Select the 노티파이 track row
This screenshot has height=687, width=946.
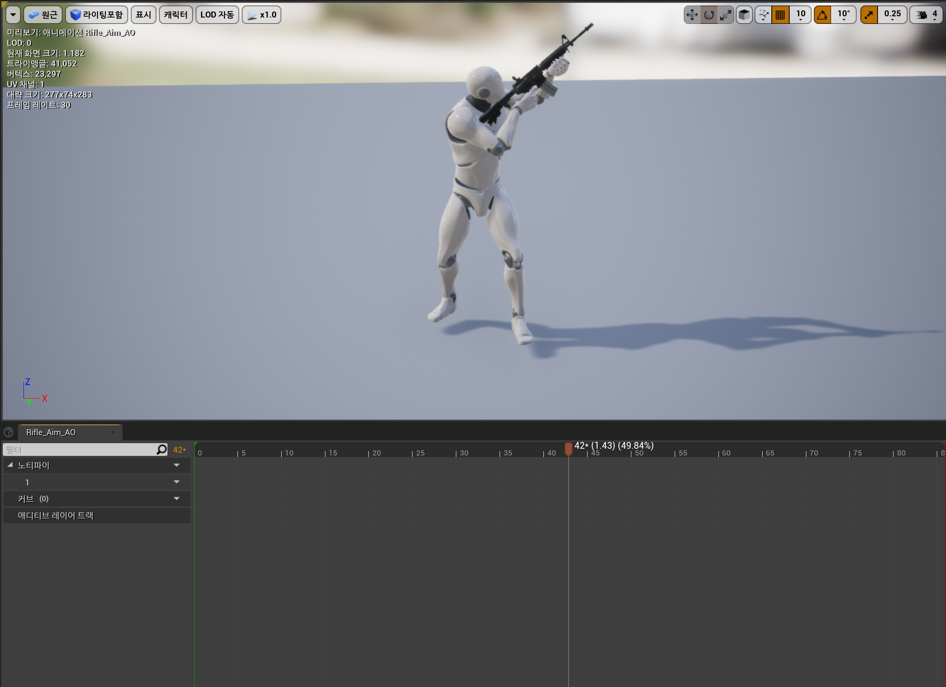tap(97, 465)
